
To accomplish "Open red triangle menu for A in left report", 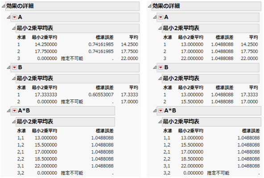I will (x=15, y=17).
